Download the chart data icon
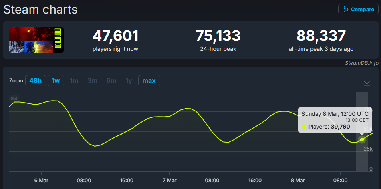381x189 pixels. [x=367, y=82]
